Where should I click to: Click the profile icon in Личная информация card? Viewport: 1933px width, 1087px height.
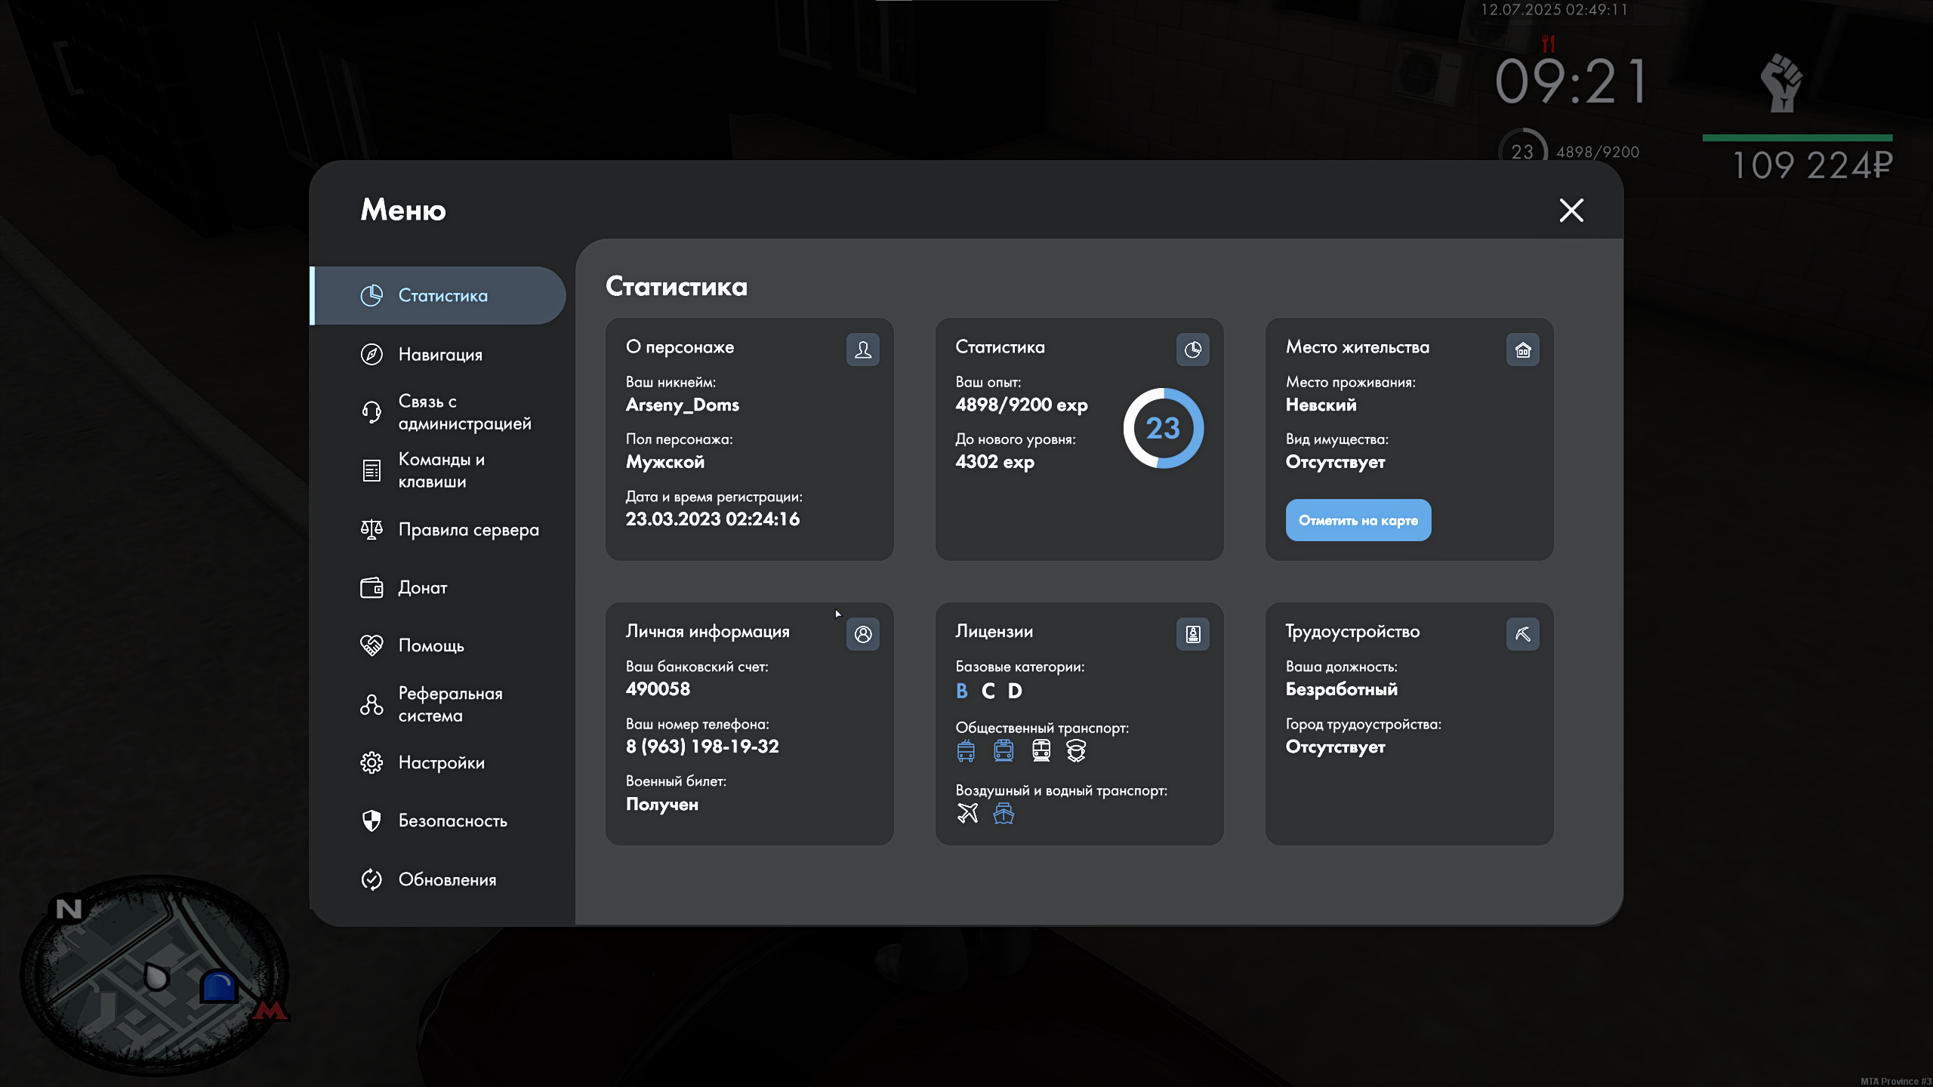(x=863, y=634)
